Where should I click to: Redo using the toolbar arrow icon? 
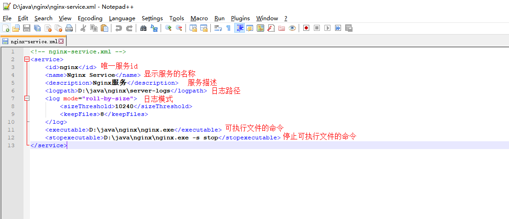(129, 28)
